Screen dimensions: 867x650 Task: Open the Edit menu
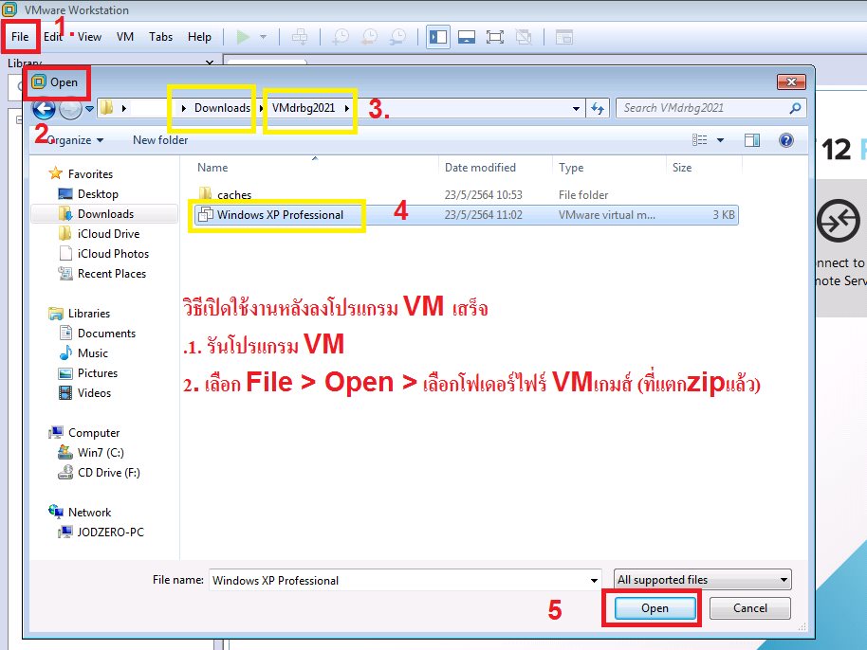coord(53,37)
